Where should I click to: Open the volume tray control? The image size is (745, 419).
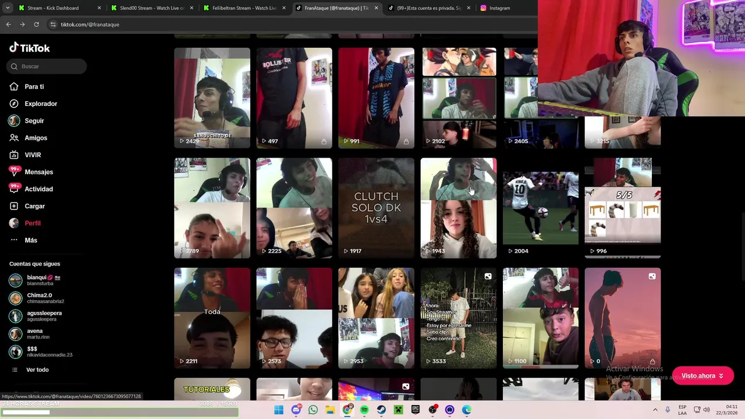(x=707, y=410)
